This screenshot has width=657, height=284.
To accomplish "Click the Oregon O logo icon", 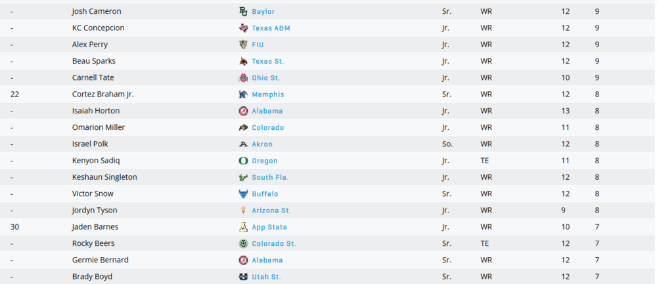I will pos(243,161).
